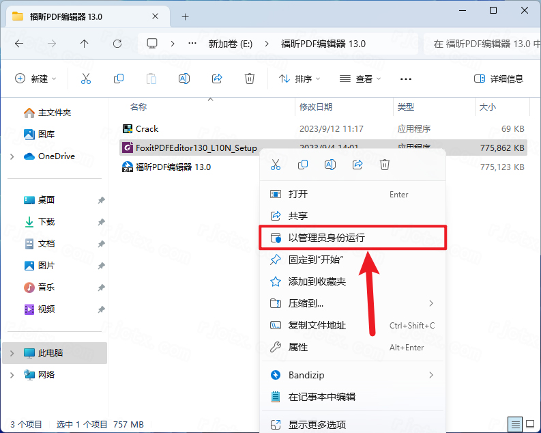Choose 打开 from the context menu
The width and height of the screenshot is (541, 433).
pos(353,194)
